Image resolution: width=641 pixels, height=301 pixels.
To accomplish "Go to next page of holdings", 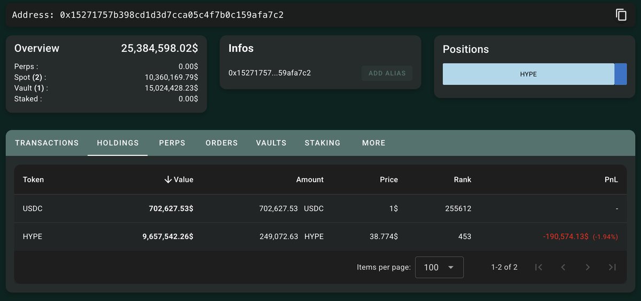I will pyautogui.click(x=588, y=267).
